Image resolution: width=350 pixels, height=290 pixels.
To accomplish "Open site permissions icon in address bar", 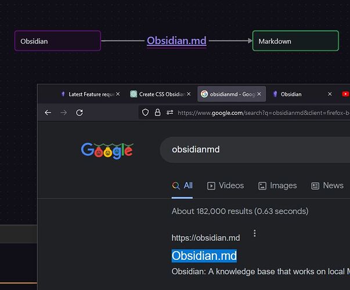I will pyautogui.click(x=170, y=112).
